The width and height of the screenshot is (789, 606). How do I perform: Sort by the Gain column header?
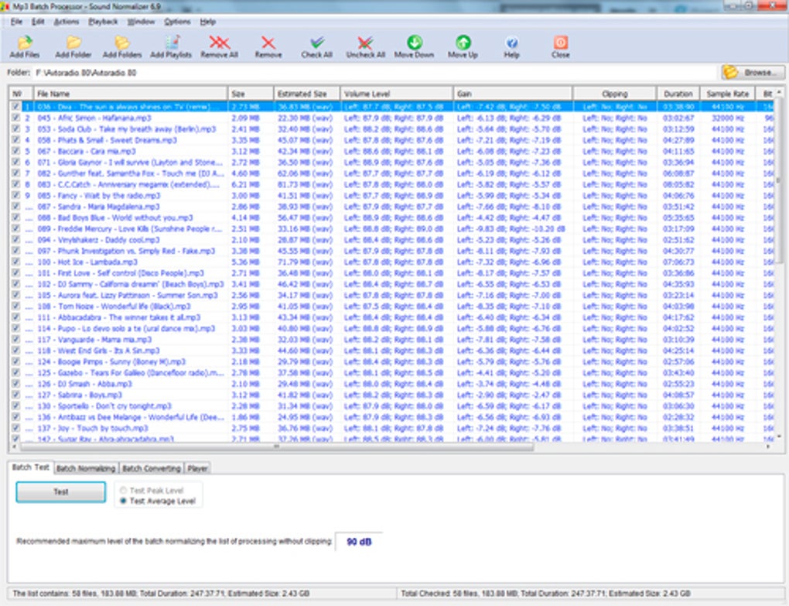pos(513,94)
